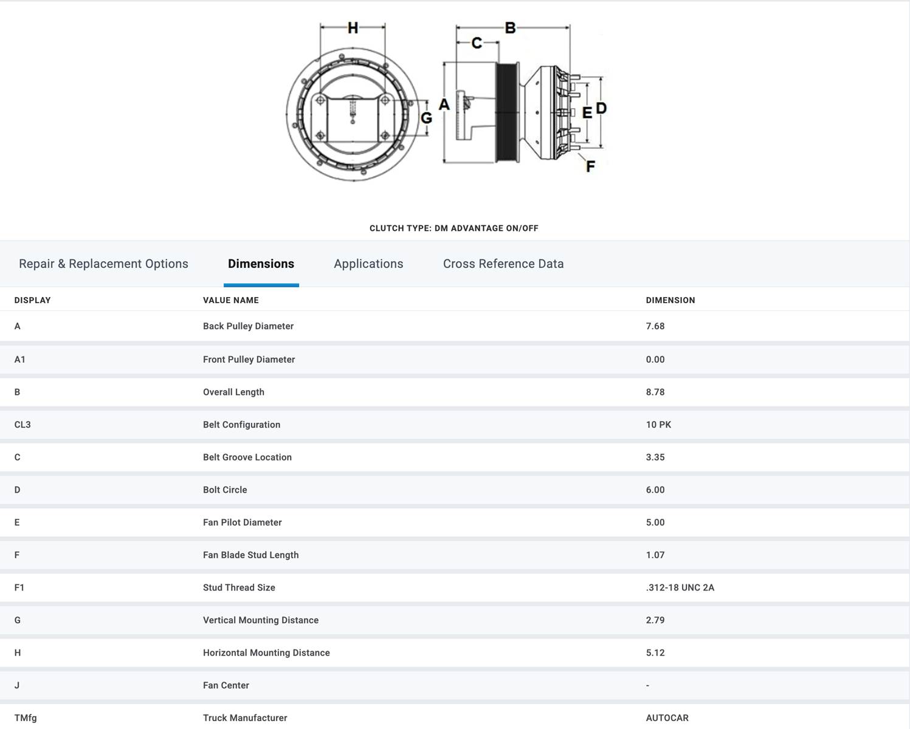Select the Truck Manufacturer label

pos(245,718)
